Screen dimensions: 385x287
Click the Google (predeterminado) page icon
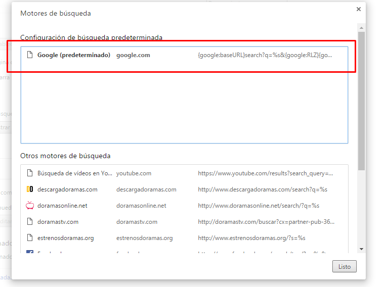point(30,55)
